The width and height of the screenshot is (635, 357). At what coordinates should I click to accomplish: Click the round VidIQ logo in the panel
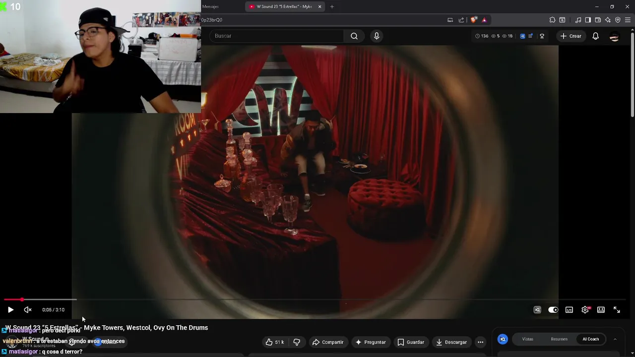tap(503, 339)
